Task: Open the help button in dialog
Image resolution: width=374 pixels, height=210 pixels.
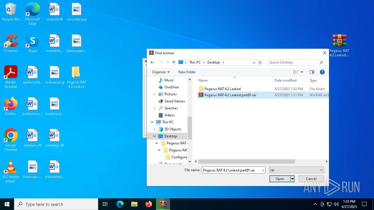Action: (x=322, y=72)
